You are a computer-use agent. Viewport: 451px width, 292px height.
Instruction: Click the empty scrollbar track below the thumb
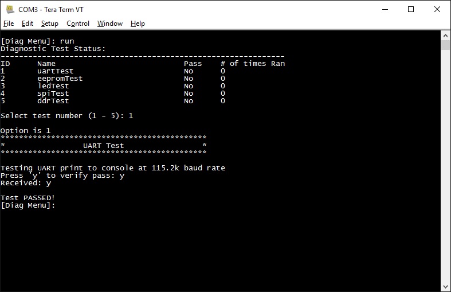point(445,172)
